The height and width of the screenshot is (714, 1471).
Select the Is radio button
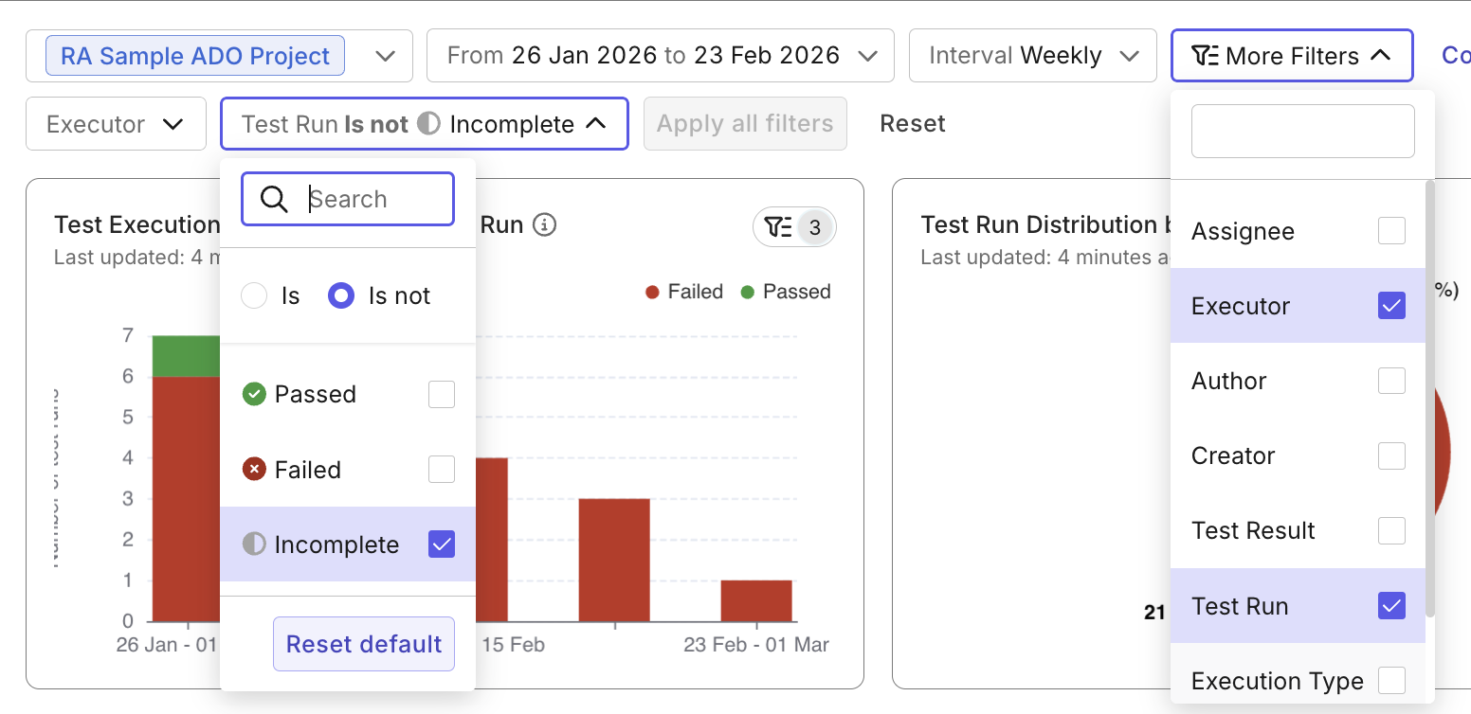253,295
